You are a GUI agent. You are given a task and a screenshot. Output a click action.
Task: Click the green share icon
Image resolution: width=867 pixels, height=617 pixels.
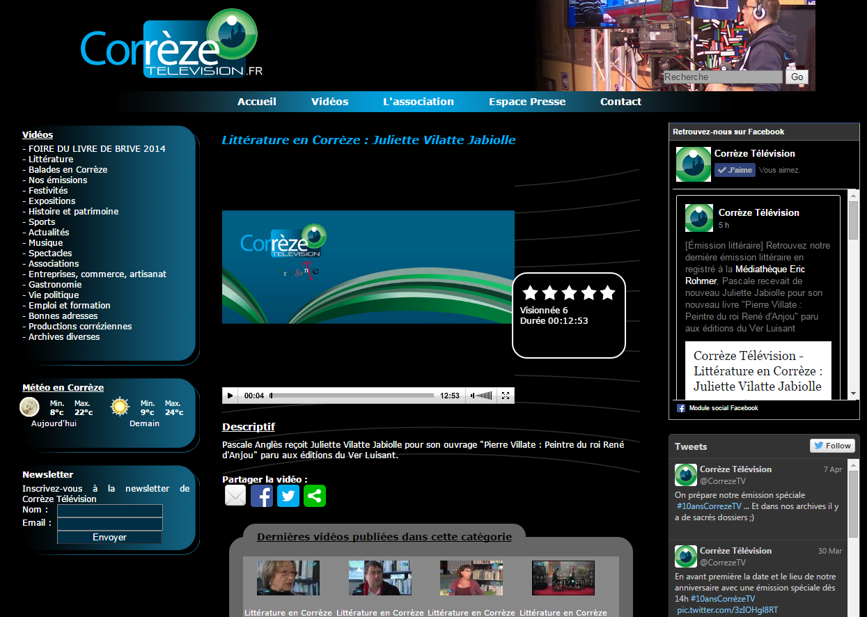(315, 496)
